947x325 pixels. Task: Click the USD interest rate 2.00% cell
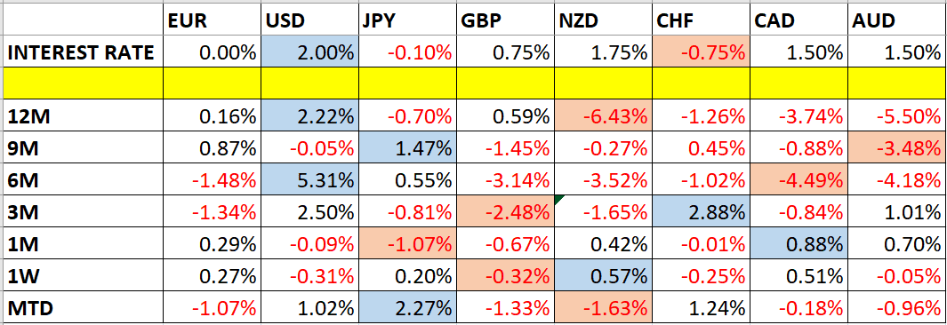tap(309, 52)
